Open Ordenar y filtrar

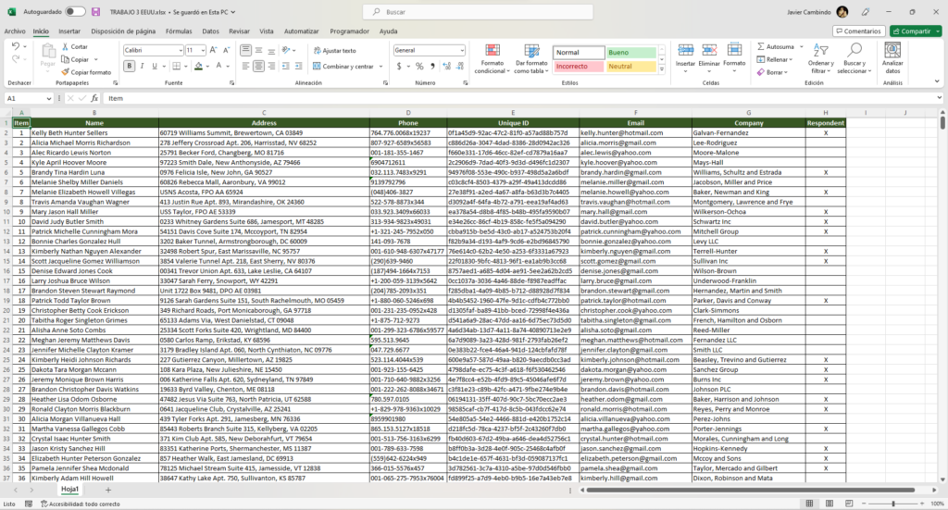820,58
